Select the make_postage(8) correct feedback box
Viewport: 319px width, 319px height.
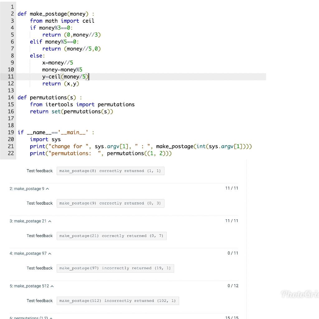111,171
